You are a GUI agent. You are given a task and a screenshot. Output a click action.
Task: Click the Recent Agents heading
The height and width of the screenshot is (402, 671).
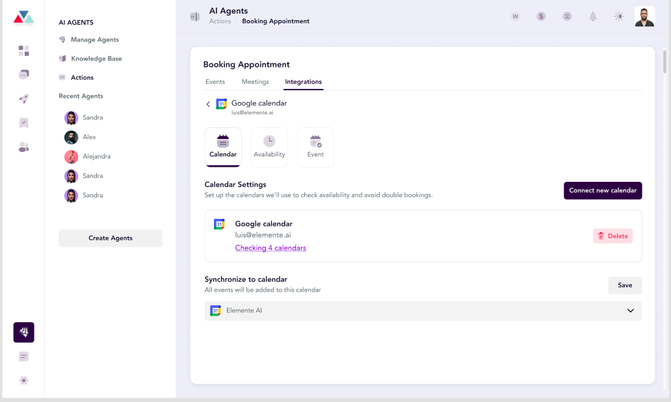click(81, 96)
